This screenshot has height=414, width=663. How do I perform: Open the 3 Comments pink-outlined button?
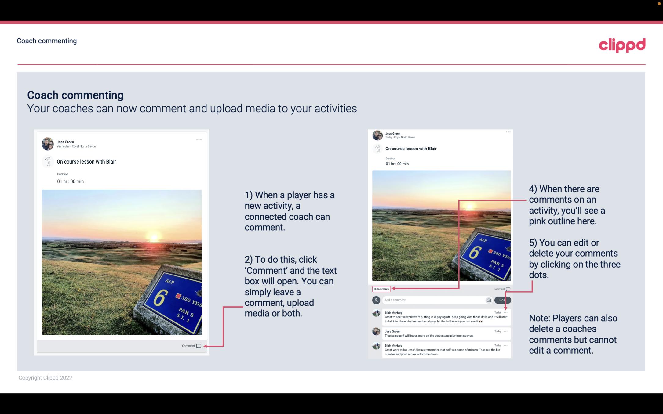click(x=381, y=289)
